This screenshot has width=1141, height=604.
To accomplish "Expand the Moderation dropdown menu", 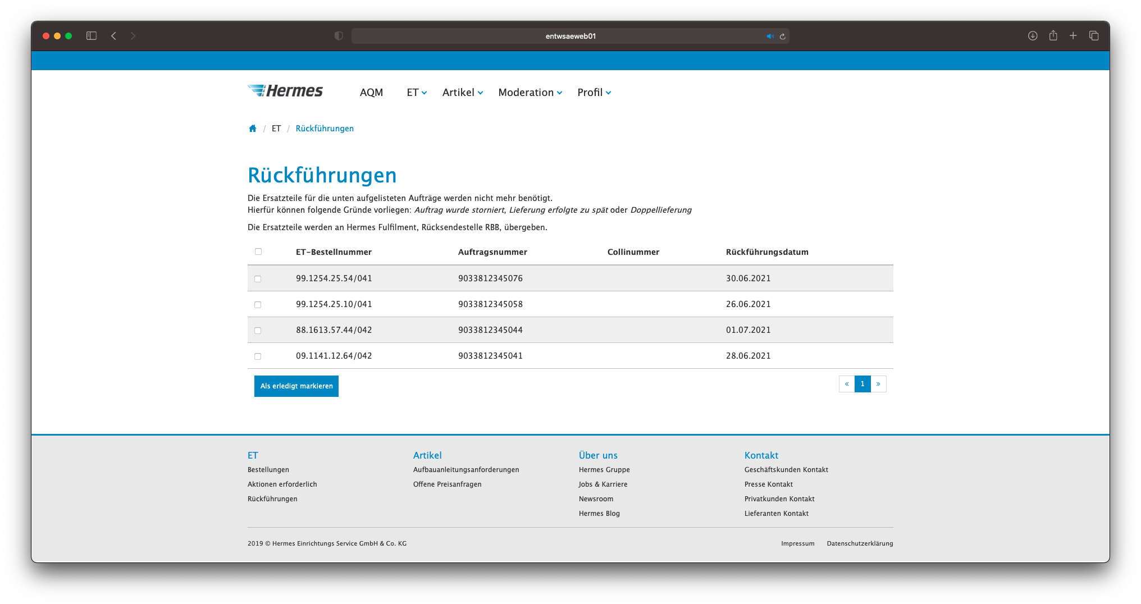I will [530, 93].
